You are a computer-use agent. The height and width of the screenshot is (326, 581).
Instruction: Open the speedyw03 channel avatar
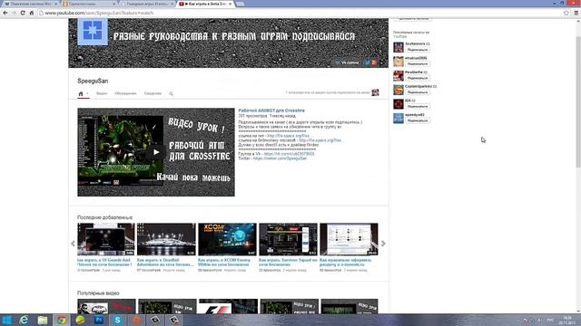[x=399, y=119]
